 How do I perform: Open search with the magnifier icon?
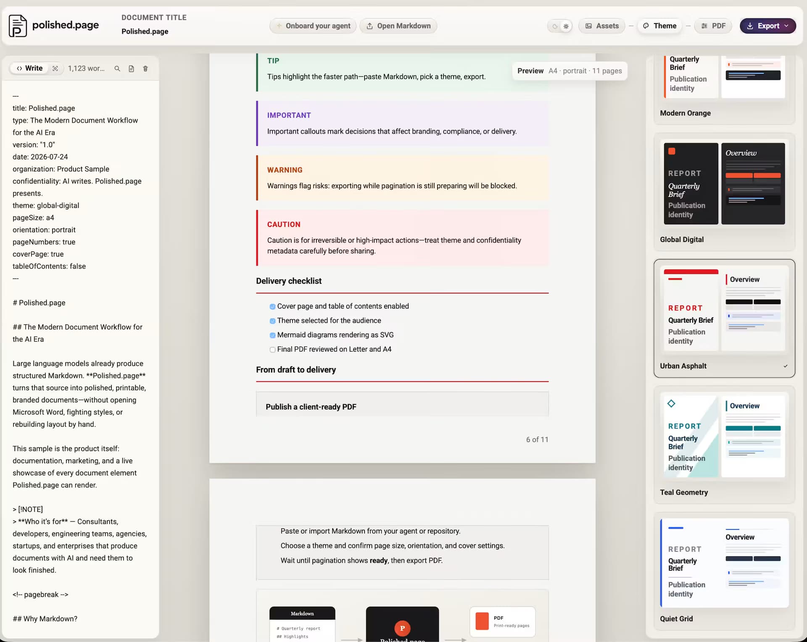coord(117,68)
